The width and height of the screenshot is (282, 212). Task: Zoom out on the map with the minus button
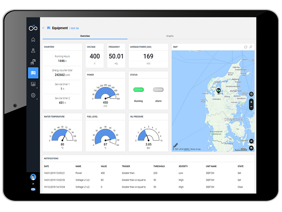pyautogui.click(x=251, y=107)
